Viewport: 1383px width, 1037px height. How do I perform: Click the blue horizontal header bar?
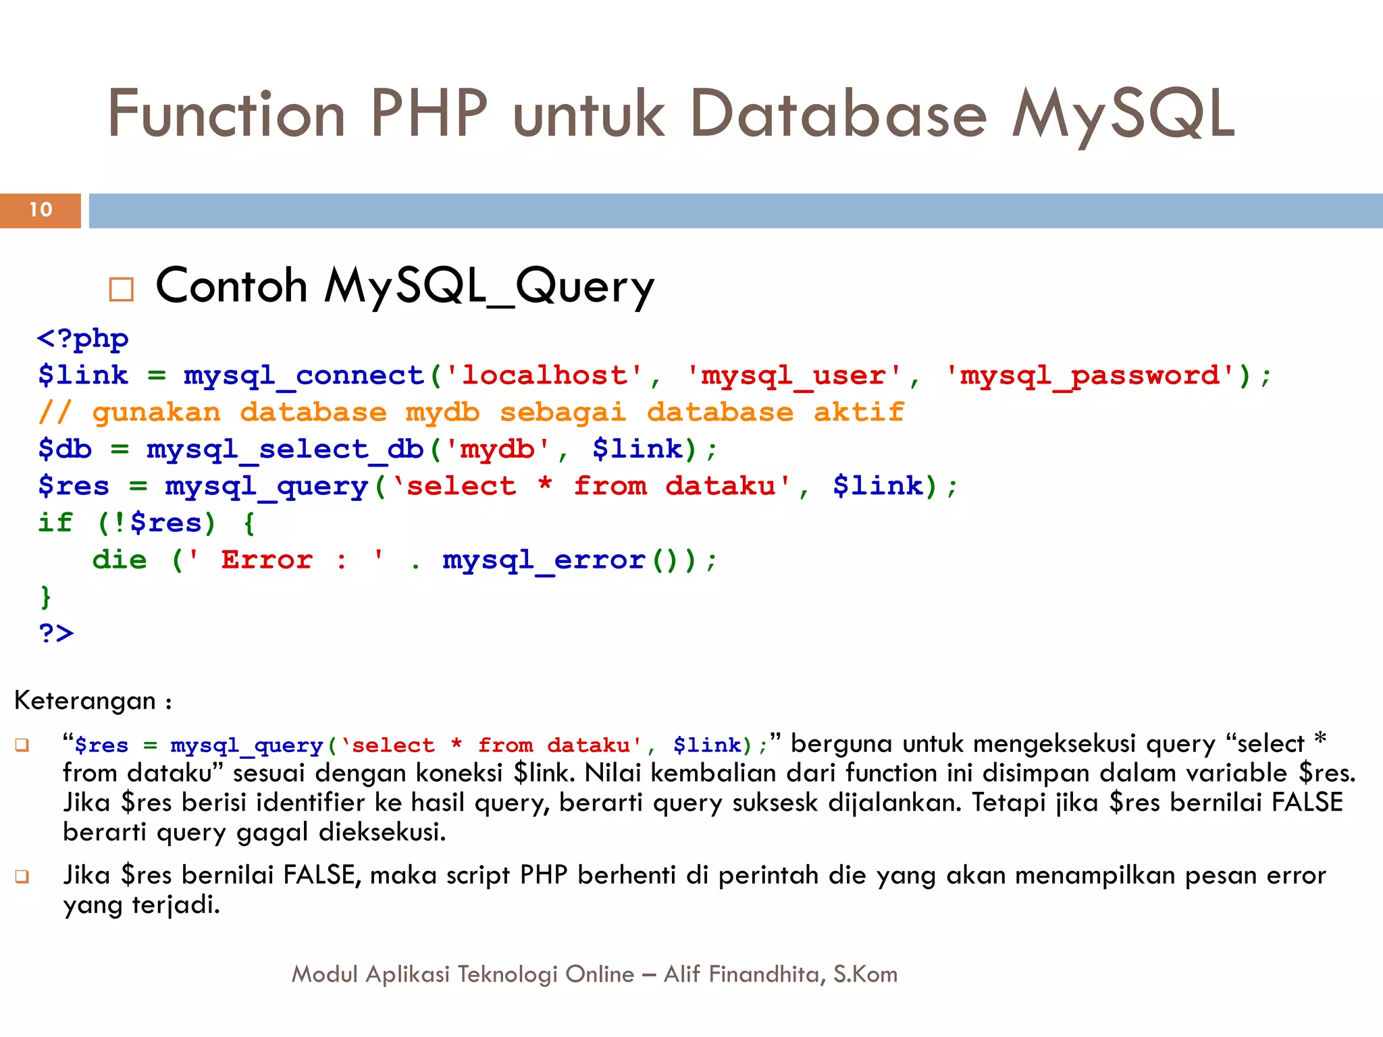tap(736, 211)
